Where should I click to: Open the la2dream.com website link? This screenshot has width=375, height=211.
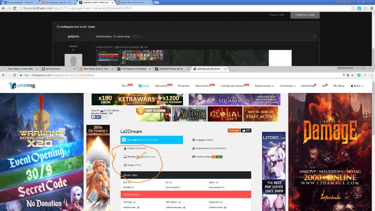tap(146, 157)
